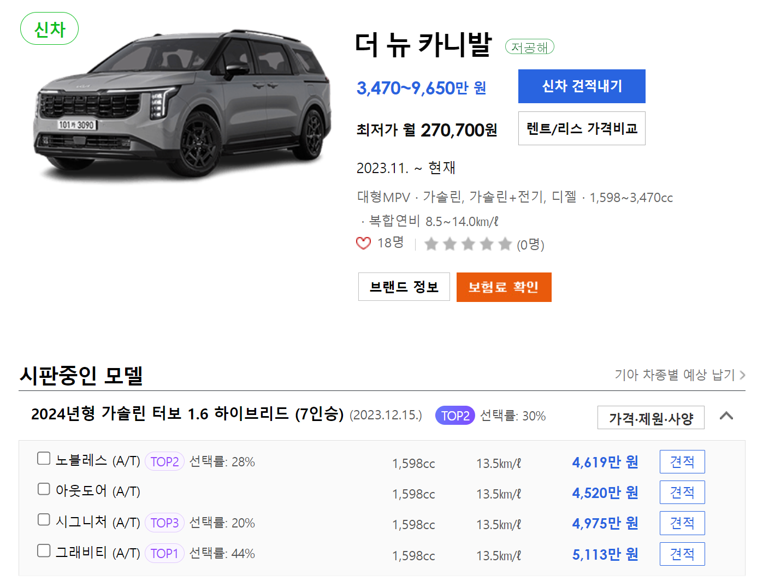Click the green 신차 badge
This screenshot has height=581, width=763.
tap(49, 29)
